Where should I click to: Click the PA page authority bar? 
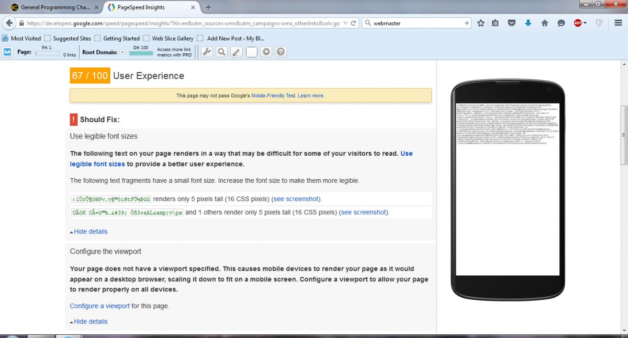(x=47, y=53)
